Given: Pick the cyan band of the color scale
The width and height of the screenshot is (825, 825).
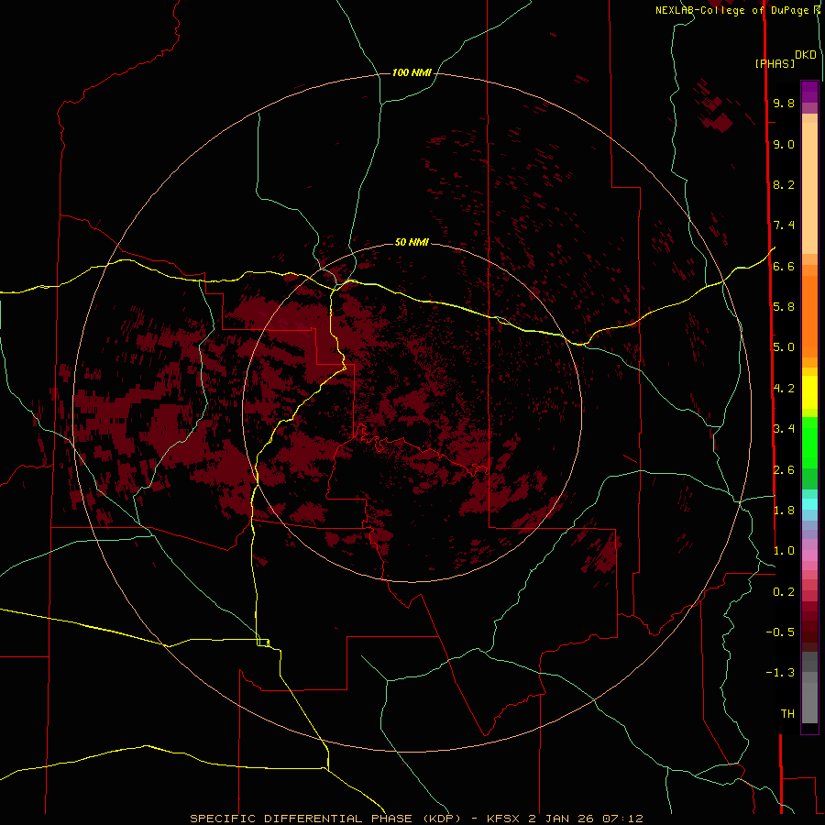Looking at the screenshot, I should pos(809,504).
